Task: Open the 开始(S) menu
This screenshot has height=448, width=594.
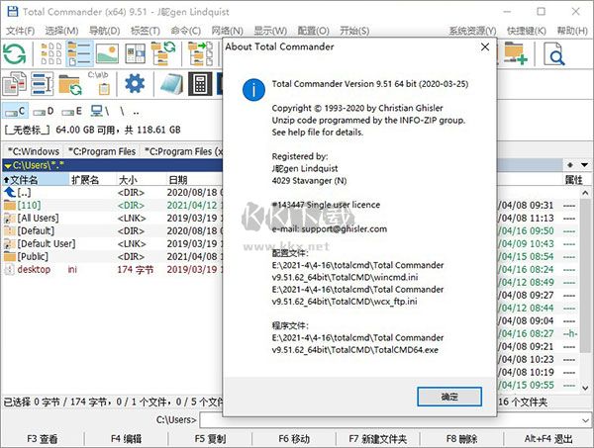Action: pos(354,31)
